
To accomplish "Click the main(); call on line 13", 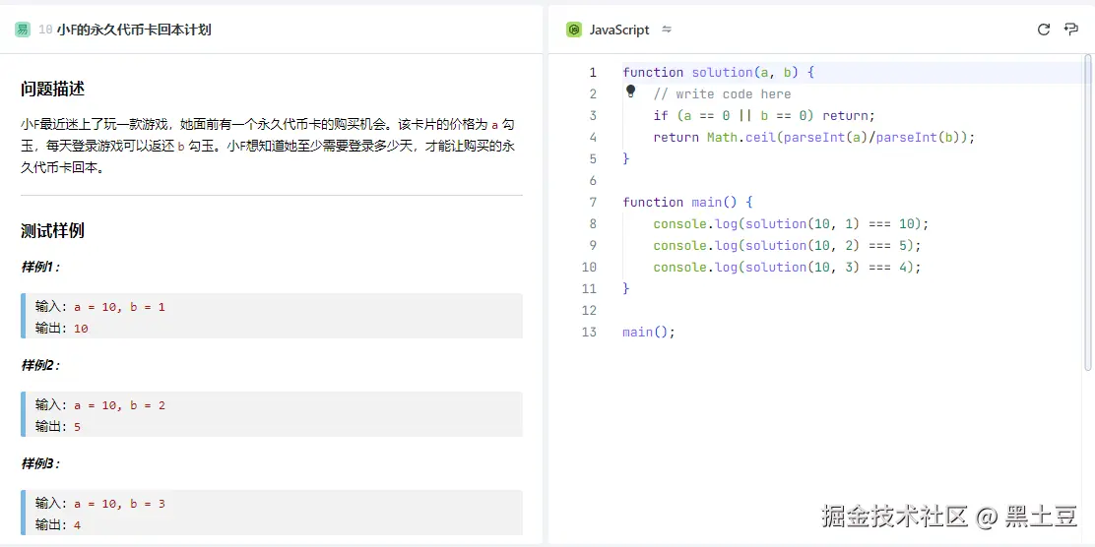I will click(649, 333).
